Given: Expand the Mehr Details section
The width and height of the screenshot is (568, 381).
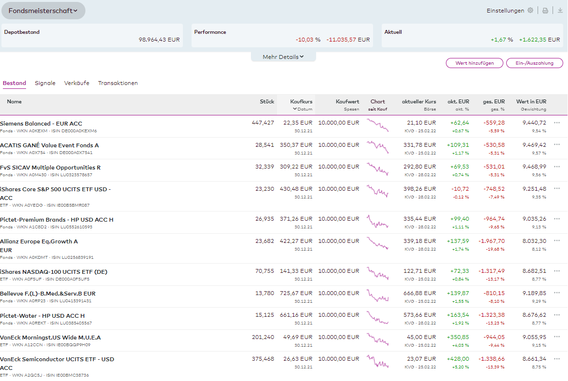Looking at the screenshot, I should [283, 57].
